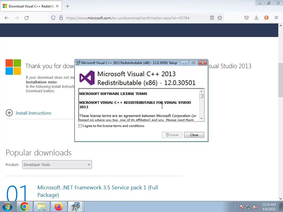The width and height of the screenshot is (283, 212).
Task: Open the Firefox hamburger menu
Action: pos(276,18)
